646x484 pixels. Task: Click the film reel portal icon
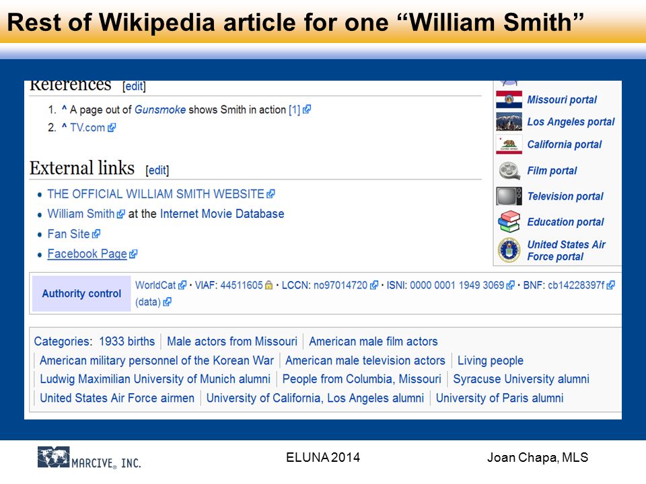point(509,170)
